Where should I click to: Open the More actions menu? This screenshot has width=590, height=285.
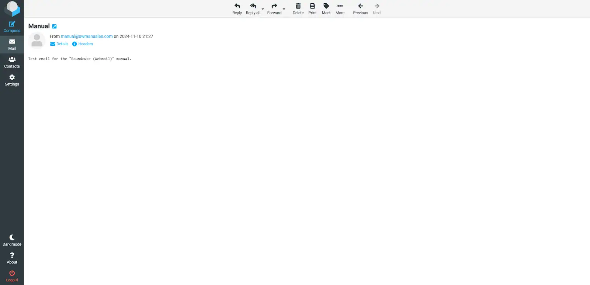click(340, 8)
